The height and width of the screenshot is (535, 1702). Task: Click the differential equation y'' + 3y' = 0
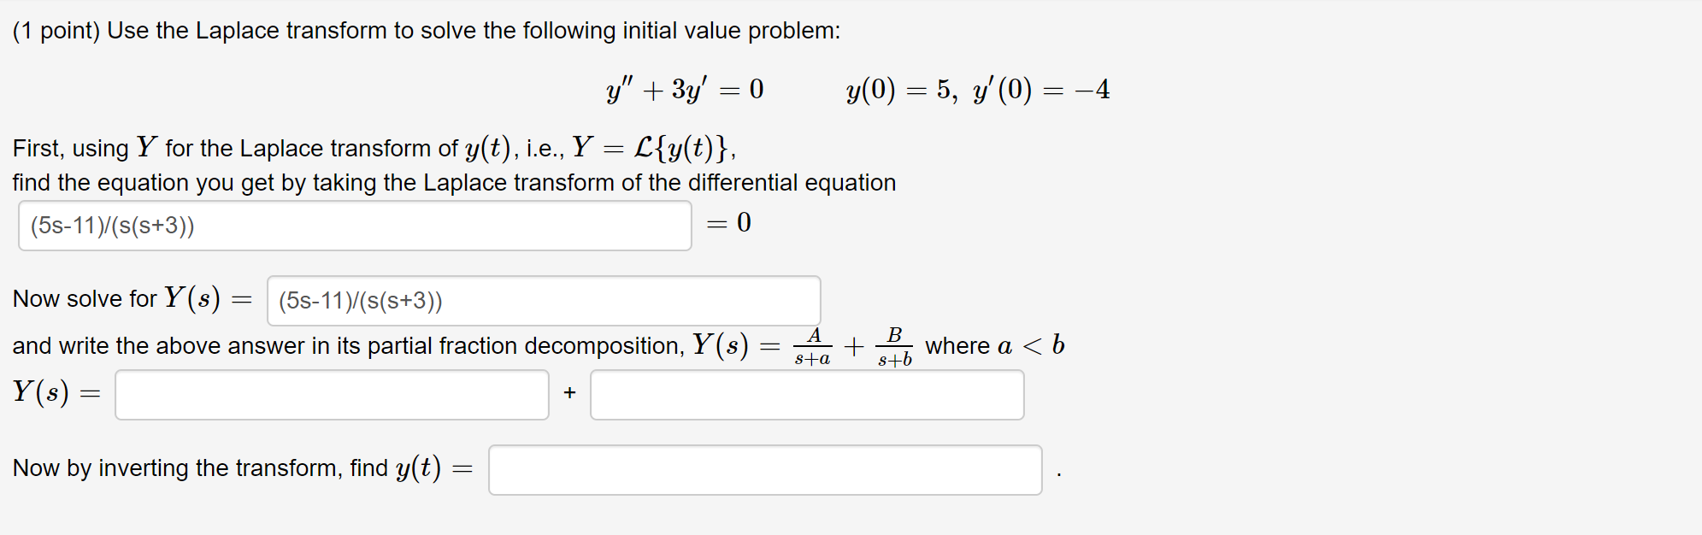(685, 90)
